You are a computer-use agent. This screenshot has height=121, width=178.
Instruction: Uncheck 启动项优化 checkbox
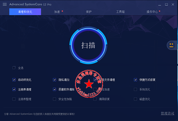[x=14, y=80]
